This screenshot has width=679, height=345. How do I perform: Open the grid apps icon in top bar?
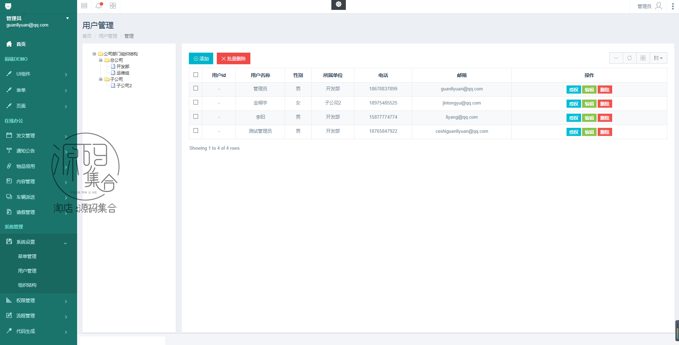[x=113, y=6]
